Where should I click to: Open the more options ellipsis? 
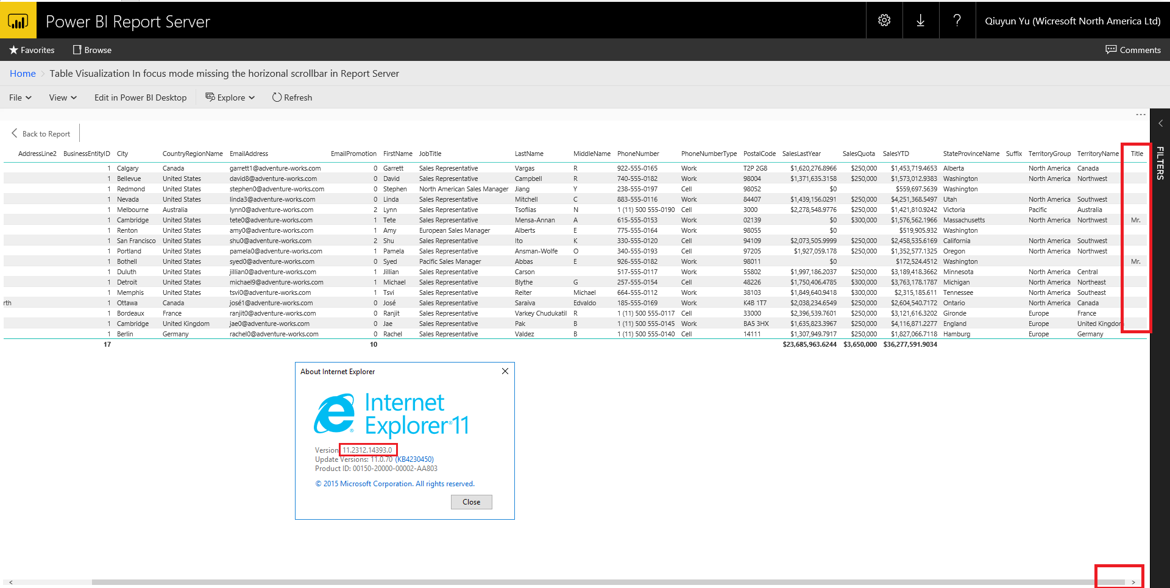click(x=1141, y=115)
